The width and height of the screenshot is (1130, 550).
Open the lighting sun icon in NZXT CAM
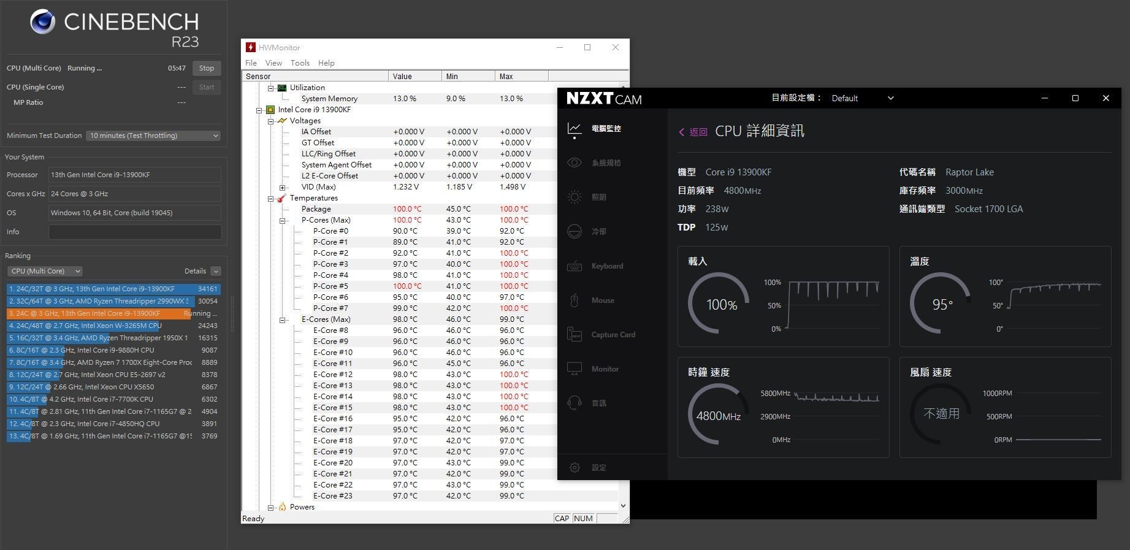(x=575, y=197)
